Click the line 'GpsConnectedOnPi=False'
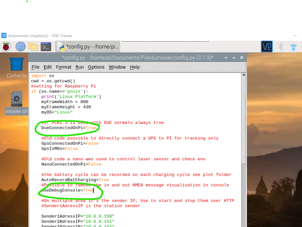Viewport: 302px width, 227px height. [x=70, y=143]
